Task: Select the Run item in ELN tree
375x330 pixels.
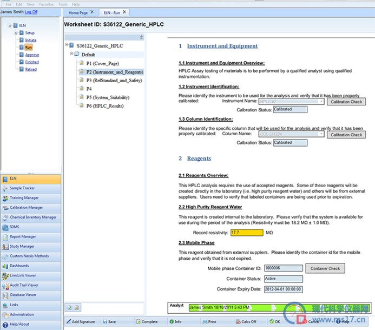Action: 29,48
